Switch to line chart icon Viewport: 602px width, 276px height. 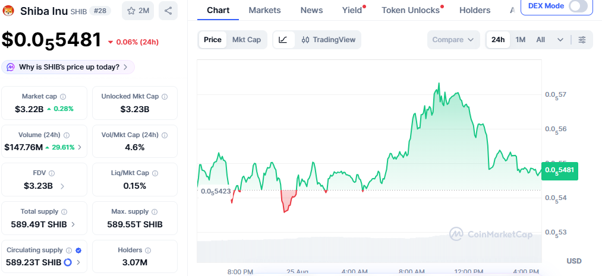[x=283, y=40]
